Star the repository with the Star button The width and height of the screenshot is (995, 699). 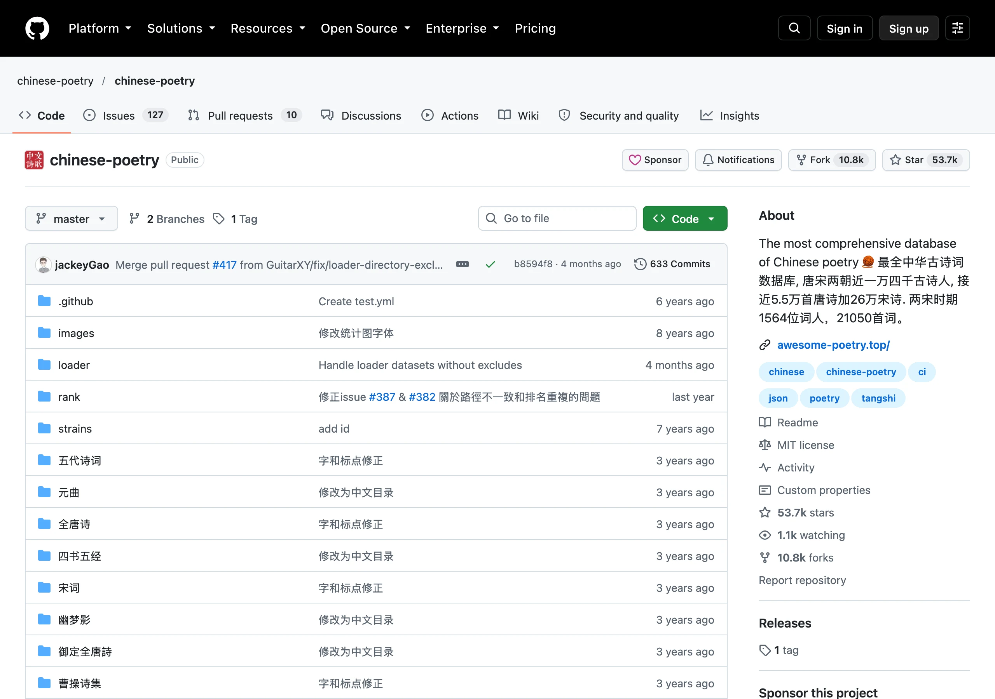coord(926,160)
